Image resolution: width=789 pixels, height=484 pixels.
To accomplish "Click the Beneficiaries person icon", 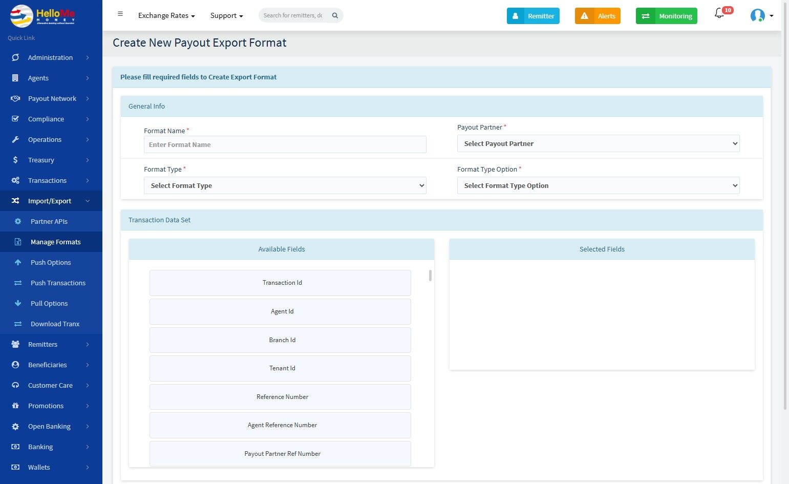I will (15, 365).
